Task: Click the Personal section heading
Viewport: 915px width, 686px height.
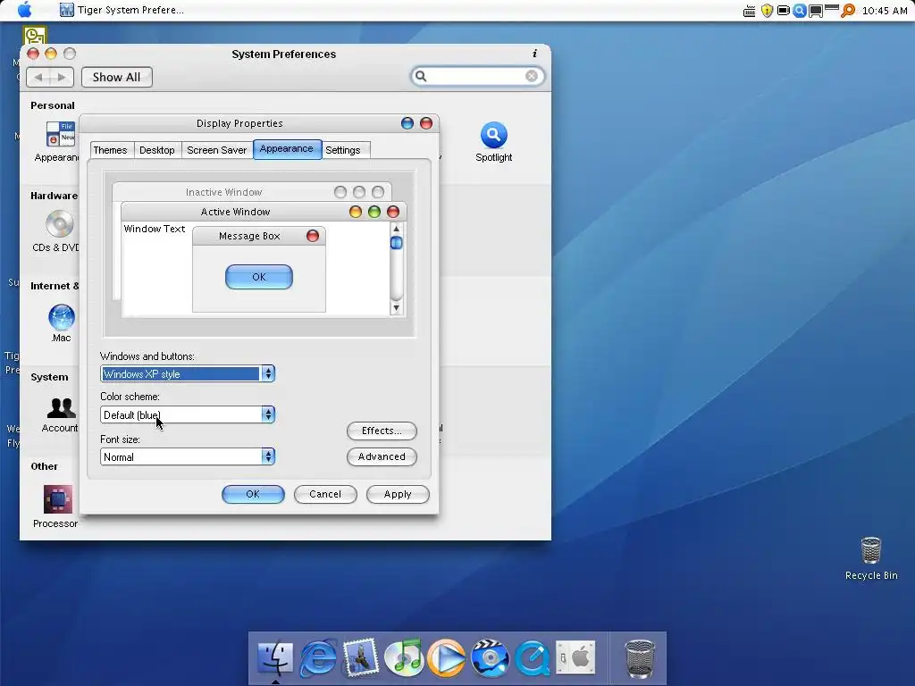Action: point(53,105)
